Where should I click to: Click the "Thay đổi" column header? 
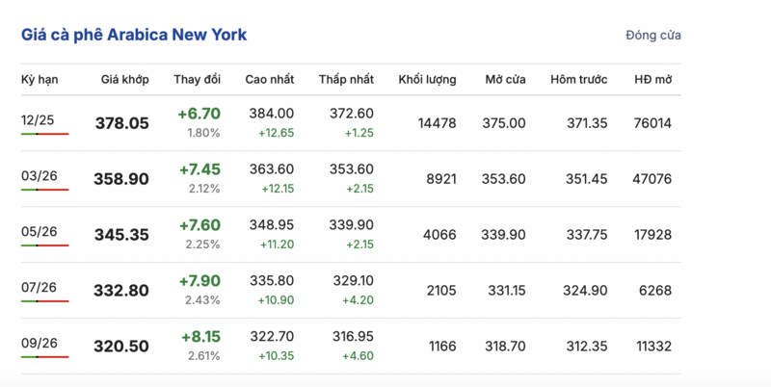198,79
